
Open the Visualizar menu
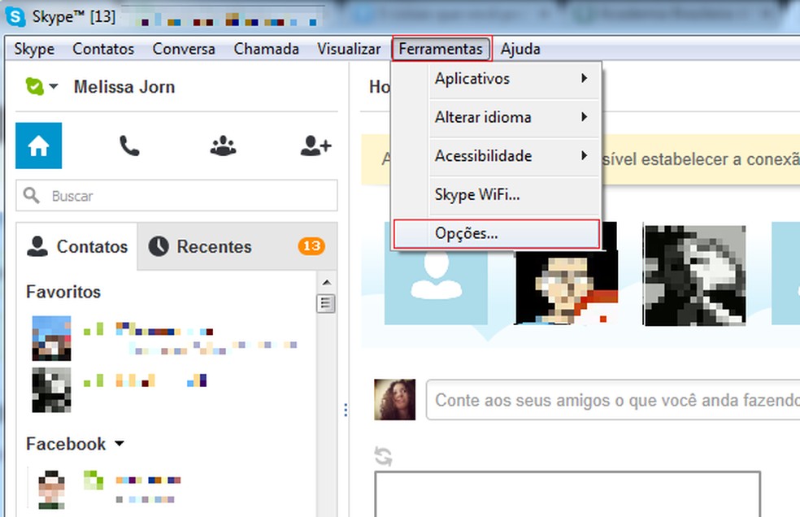pos(349,49)
